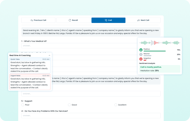Click the Recall circular arrow icon
This screenshot has height=121, width=190.
point(70,20)
